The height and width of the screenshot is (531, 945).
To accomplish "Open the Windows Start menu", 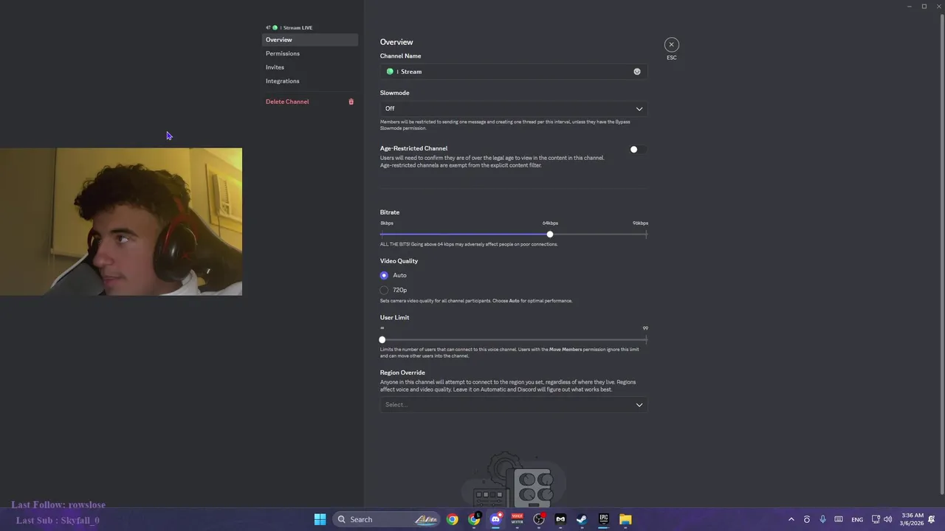I will coord(320,519).
